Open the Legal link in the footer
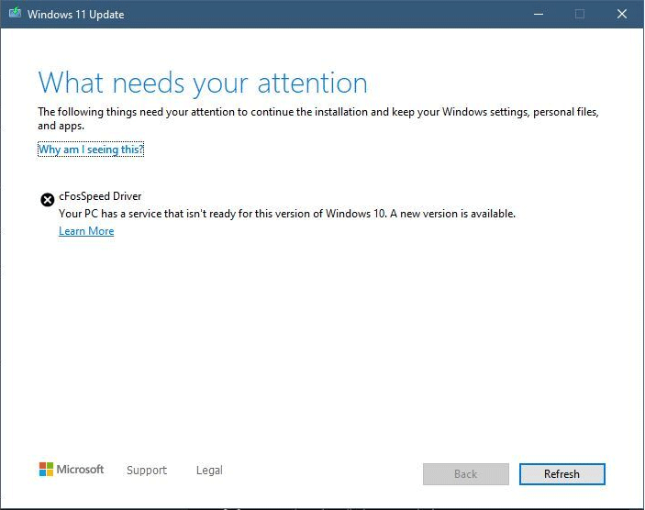The height and width of the screenshot is (510, 645). [x=209, y=471]
